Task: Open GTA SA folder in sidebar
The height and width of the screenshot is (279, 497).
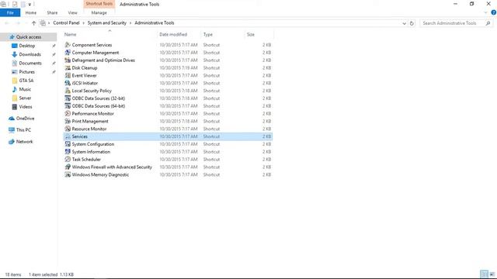Action: 26,81
